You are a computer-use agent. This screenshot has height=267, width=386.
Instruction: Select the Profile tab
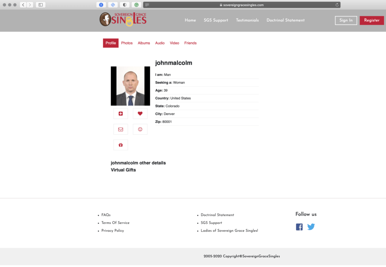(x=111, y=43)
